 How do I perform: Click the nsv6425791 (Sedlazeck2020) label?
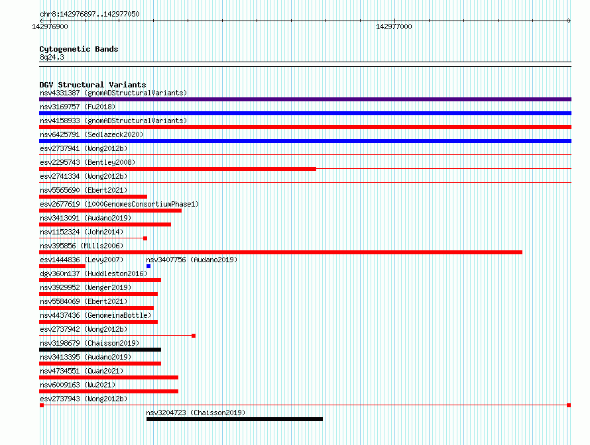click(x=91, y=134)
